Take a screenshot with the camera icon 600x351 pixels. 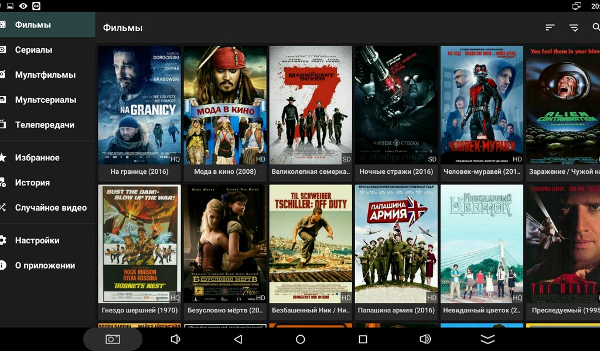click(112, 339)
